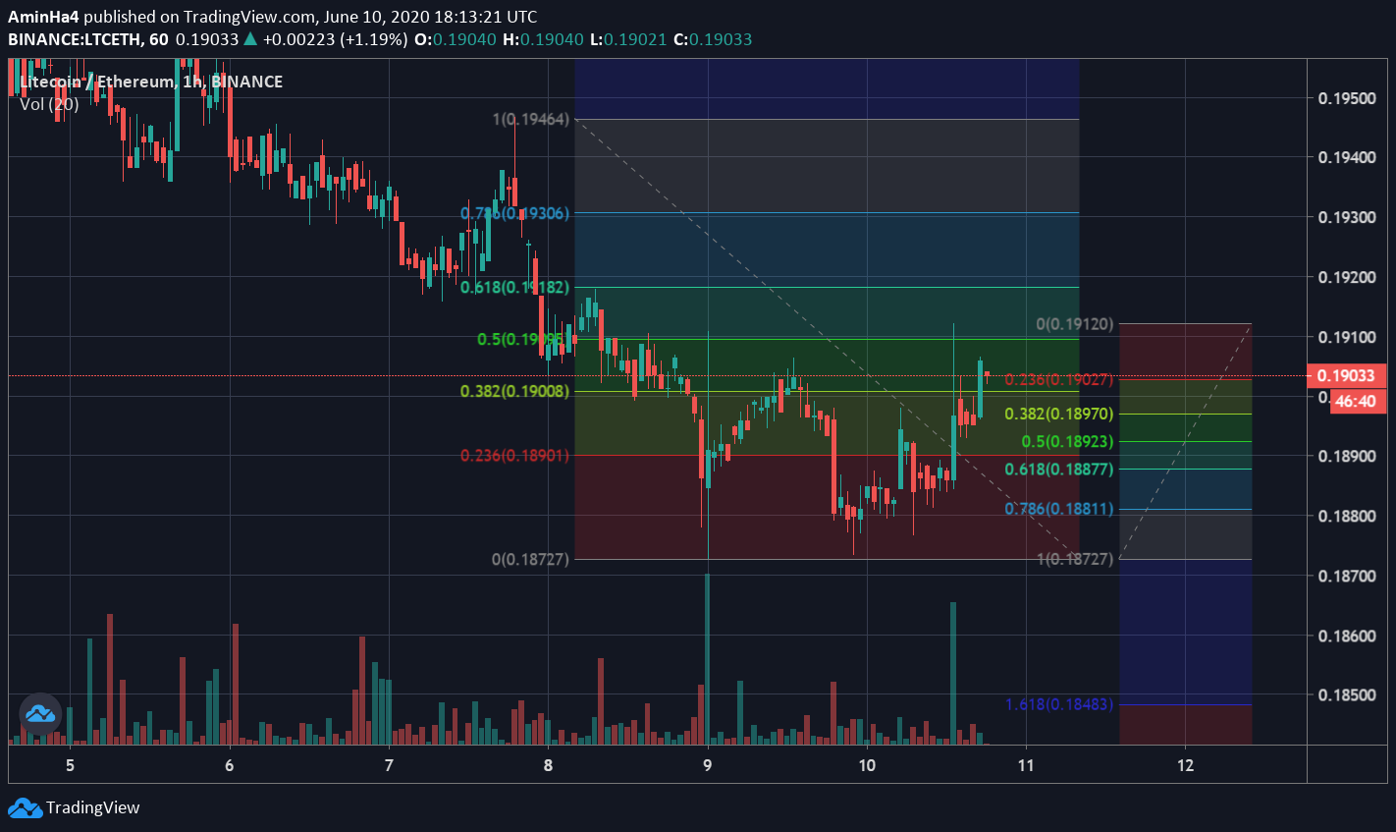
Task: Click the +0.00223 (+1.19%) change value
Action: 335,39
